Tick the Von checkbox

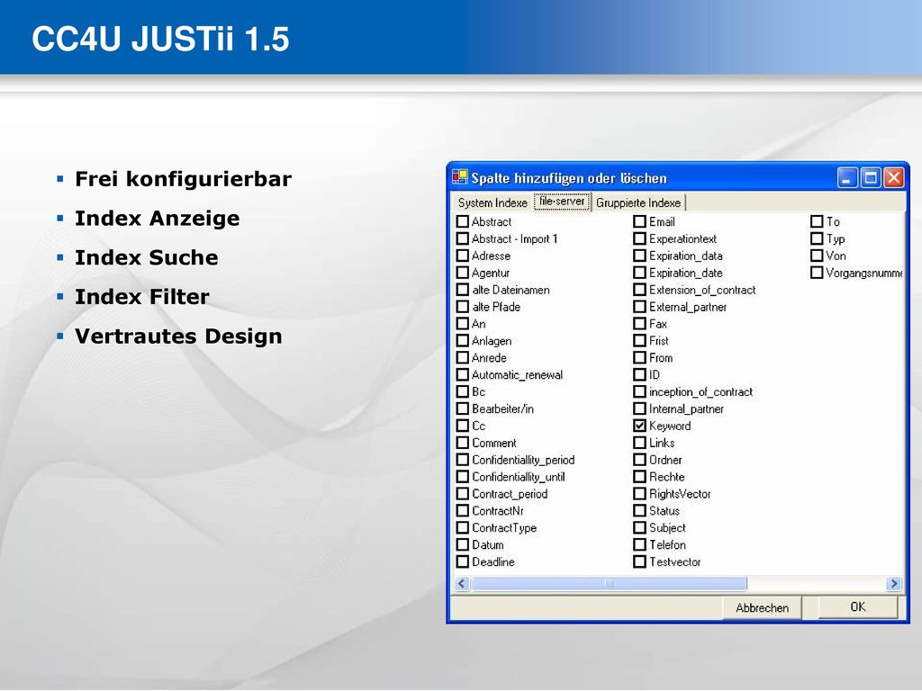(817, 256)
